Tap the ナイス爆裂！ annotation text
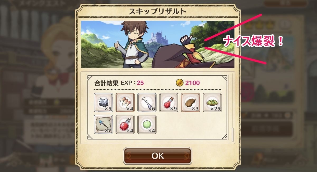This screenshot has height=172, width=317. coord(253,42)
